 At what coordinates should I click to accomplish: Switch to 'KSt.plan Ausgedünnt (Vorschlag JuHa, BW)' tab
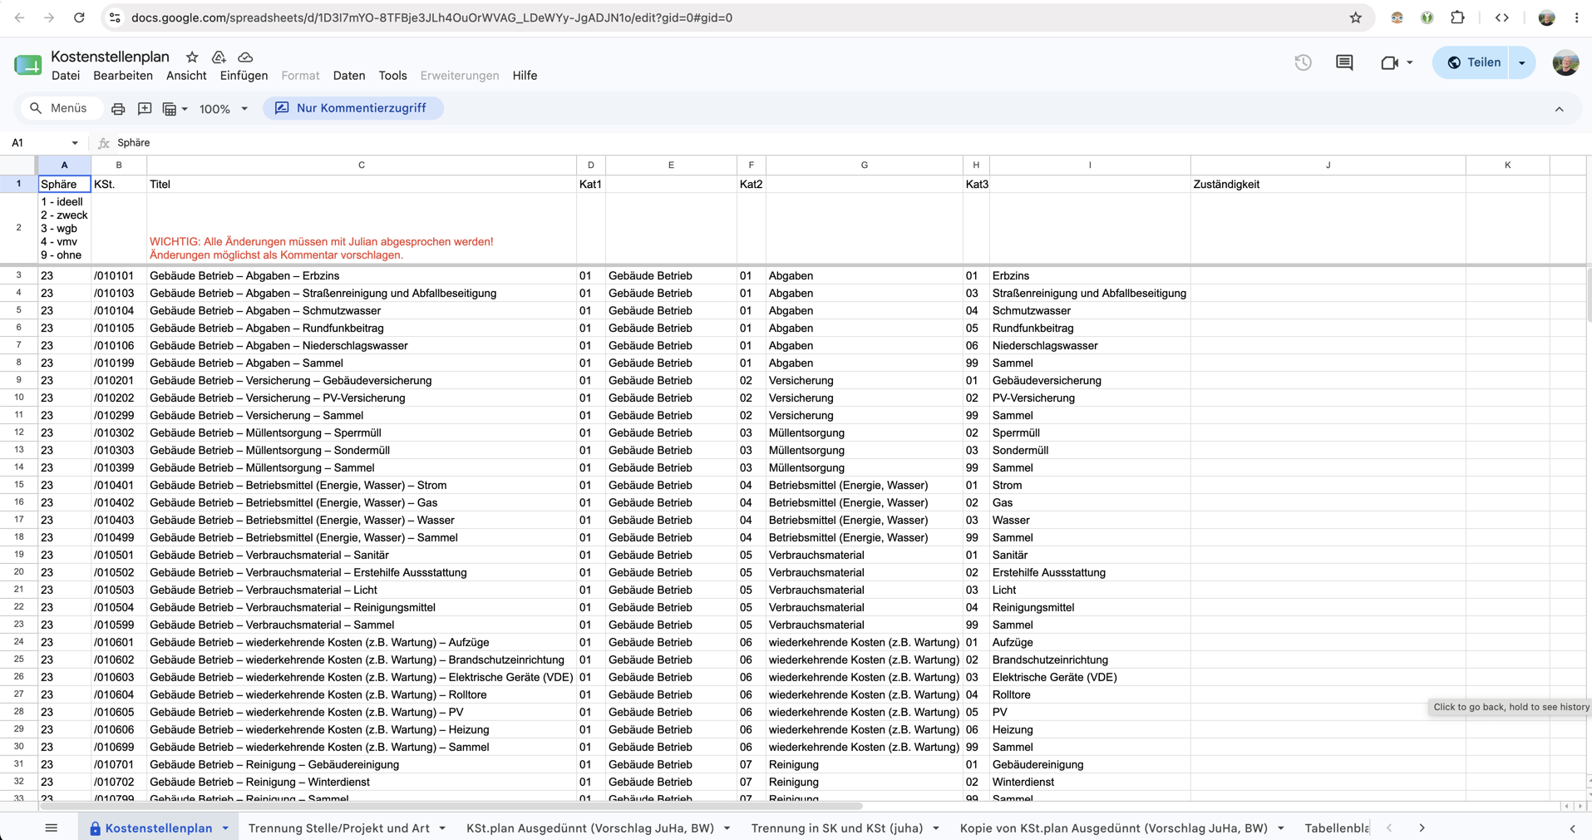tap(590, 828)
